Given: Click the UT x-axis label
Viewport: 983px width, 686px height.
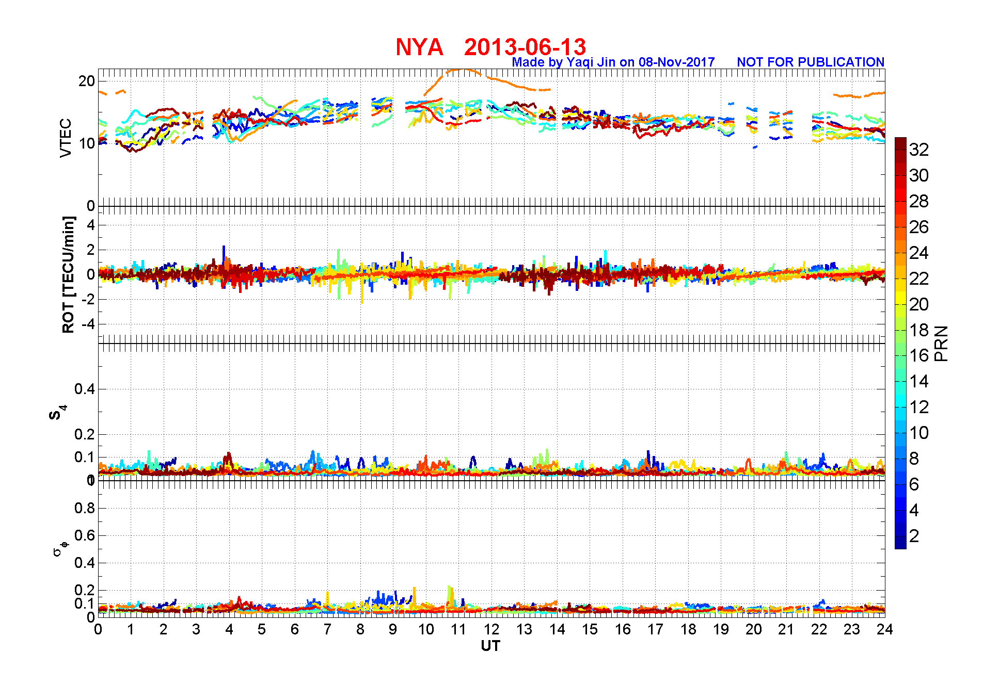Looking at the screenshot, I should coord(490,646).
